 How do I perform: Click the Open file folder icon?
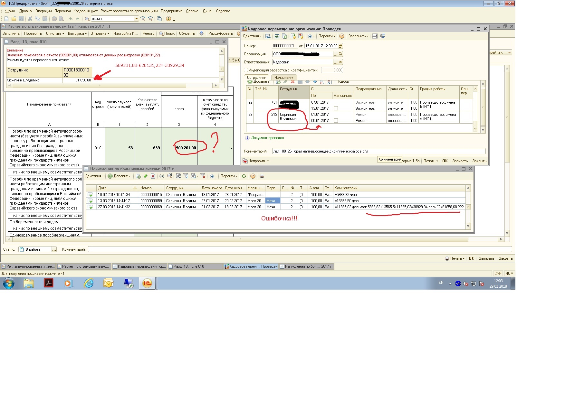14,19
